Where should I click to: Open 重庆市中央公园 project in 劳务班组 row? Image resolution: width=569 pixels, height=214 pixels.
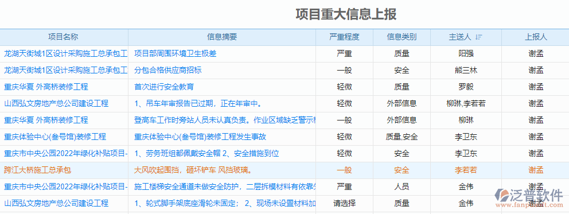pos(66,154)
